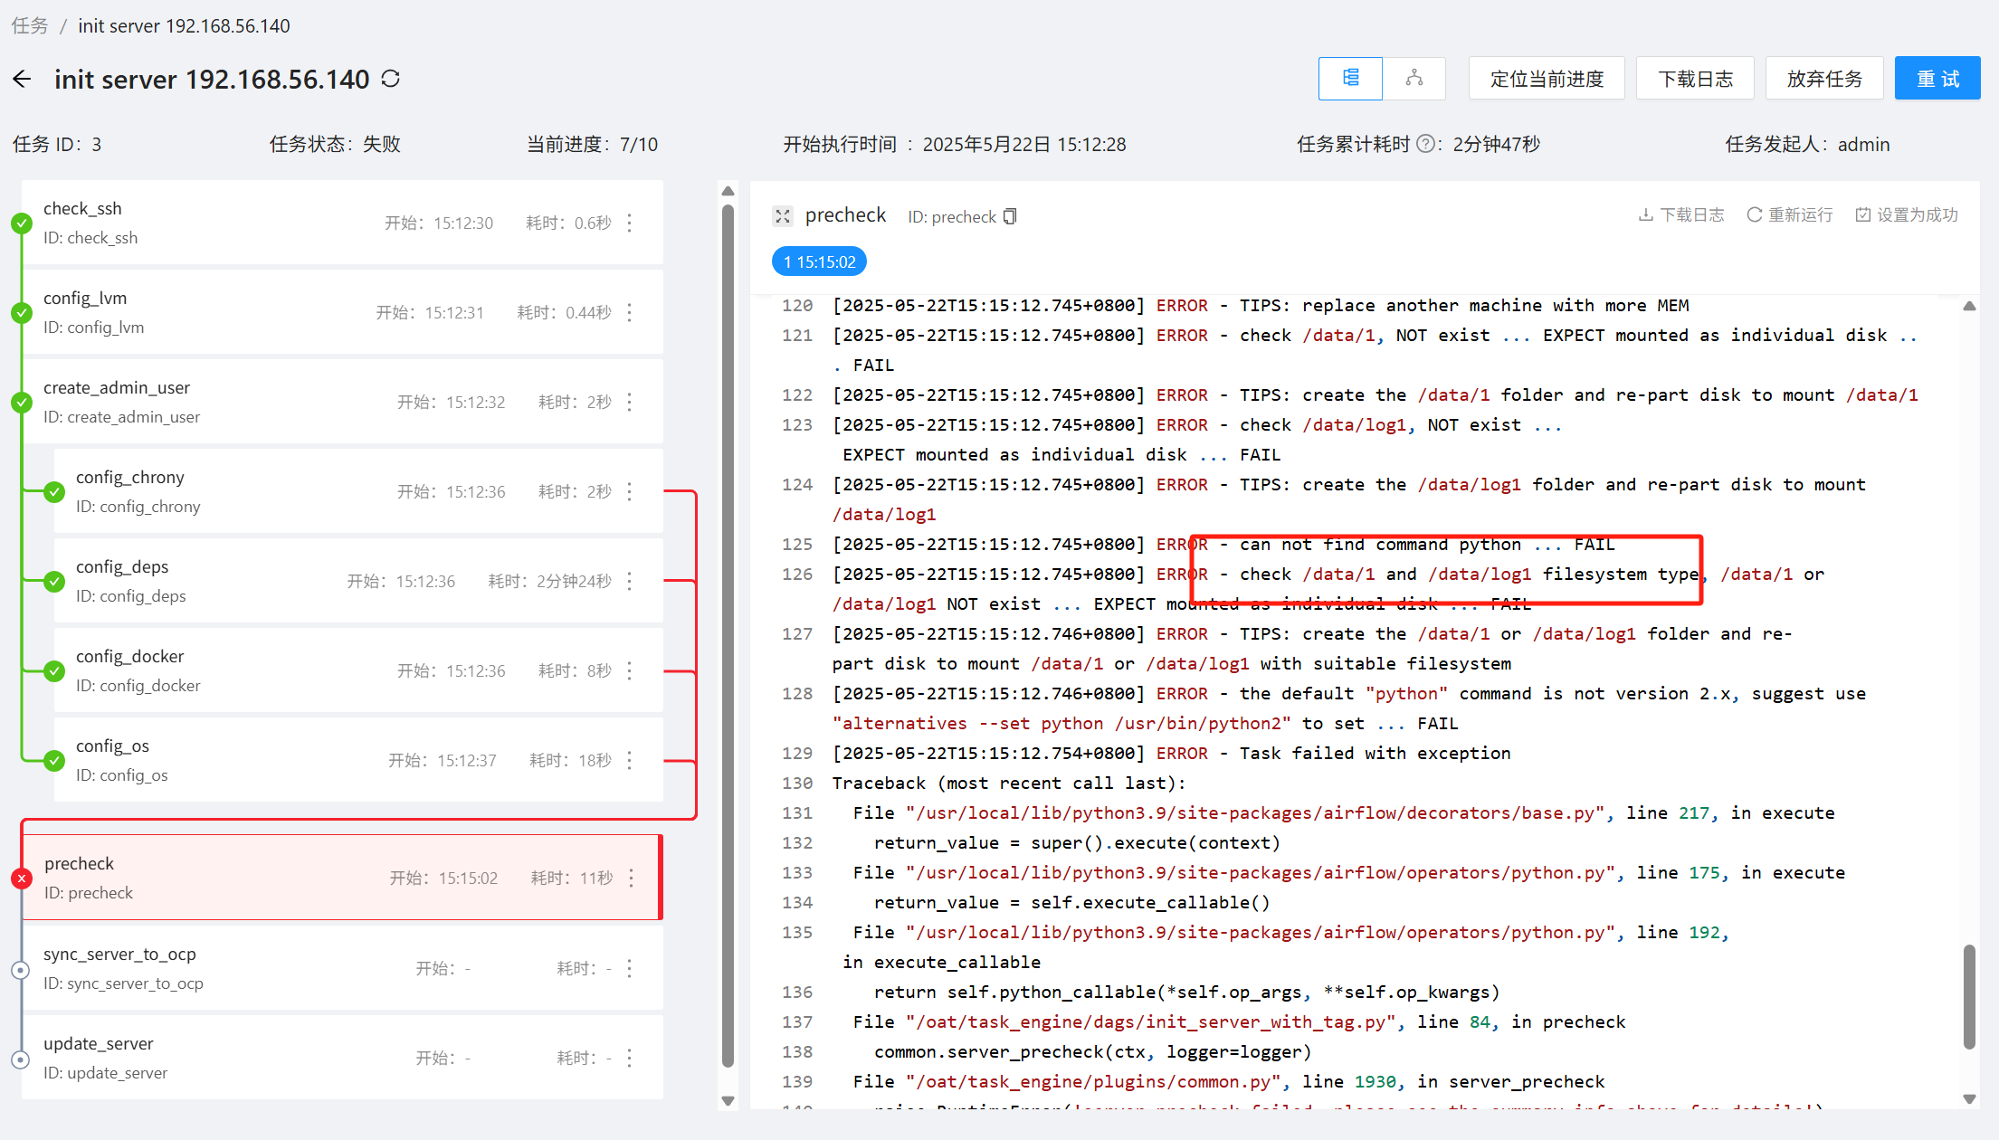The height and width of the screenshot is (1140, 1999).
Task: Switch to the topology view icon
Action: pos(1414,79)
